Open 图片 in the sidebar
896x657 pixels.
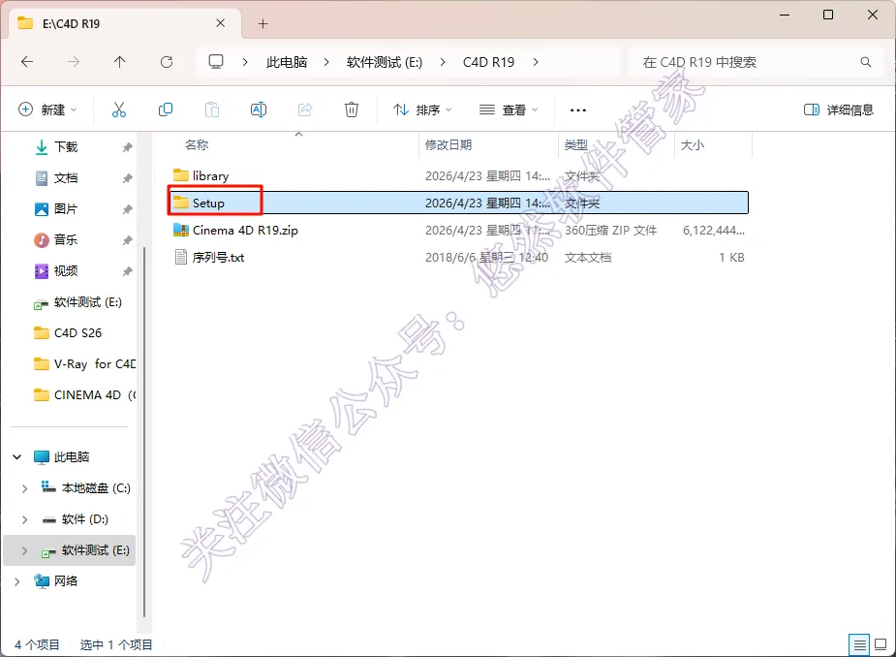pyautogui.click(x=66, y=208)
